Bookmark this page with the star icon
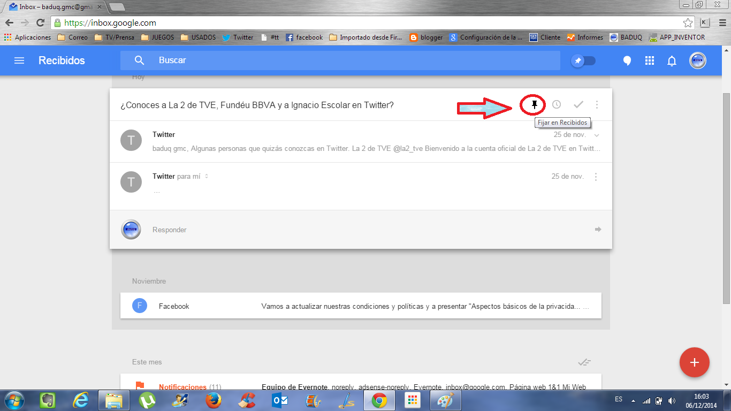Image resolution: width=731 pixels, height=411 pixels. click(688, 22)
